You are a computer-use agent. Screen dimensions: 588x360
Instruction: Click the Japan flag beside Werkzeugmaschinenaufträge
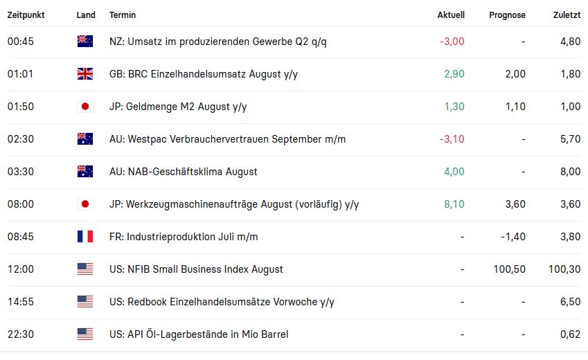click(x=84, y=204)
